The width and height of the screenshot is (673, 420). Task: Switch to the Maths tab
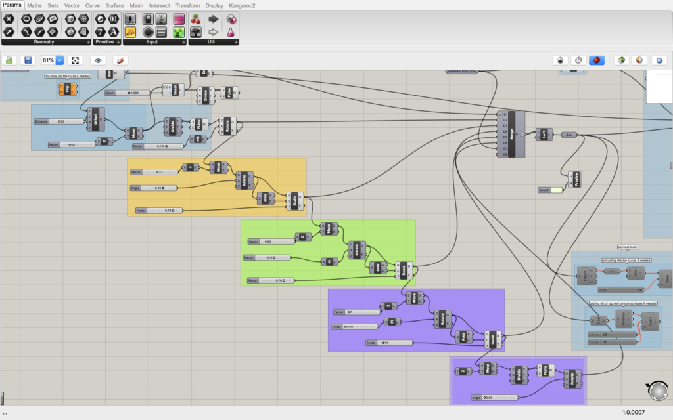point(34,5)
